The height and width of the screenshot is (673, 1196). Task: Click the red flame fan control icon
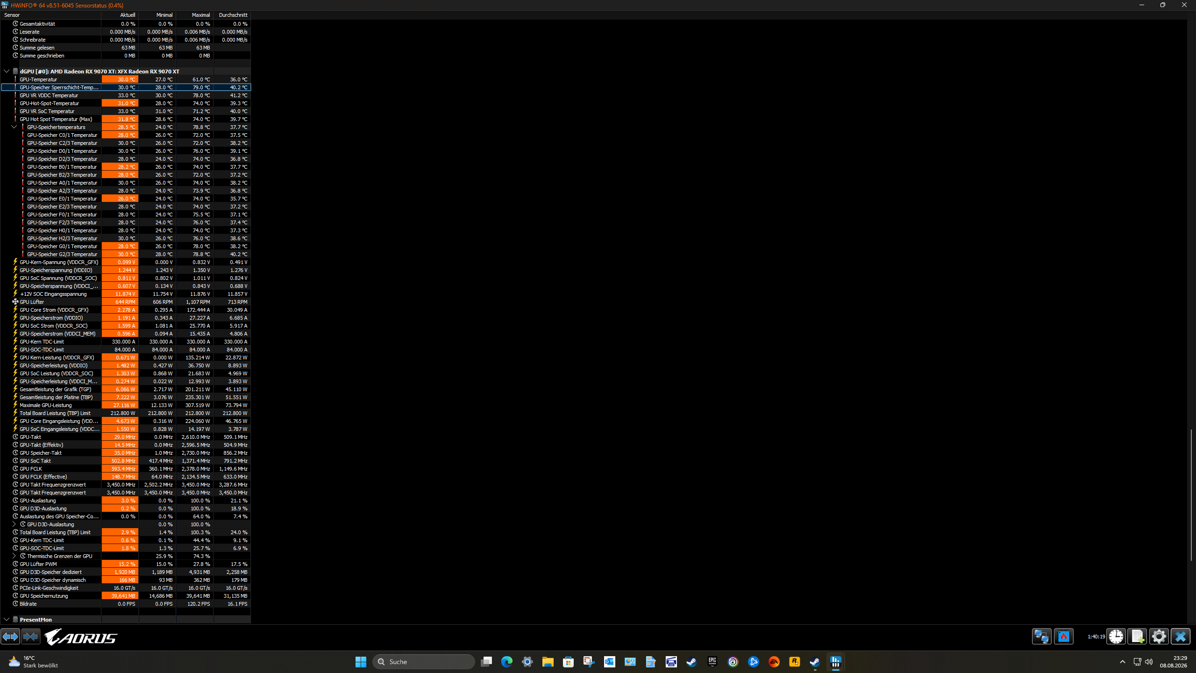pyautogui.click(x=1064, y=637)
